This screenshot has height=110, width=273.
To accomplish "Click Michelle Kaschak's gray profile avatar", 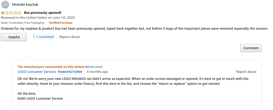I will coord(5,5).
